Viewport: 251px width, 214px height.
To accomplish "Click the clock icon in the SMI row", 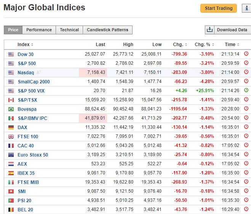I will pyautogui.click(x=246, y=190).
